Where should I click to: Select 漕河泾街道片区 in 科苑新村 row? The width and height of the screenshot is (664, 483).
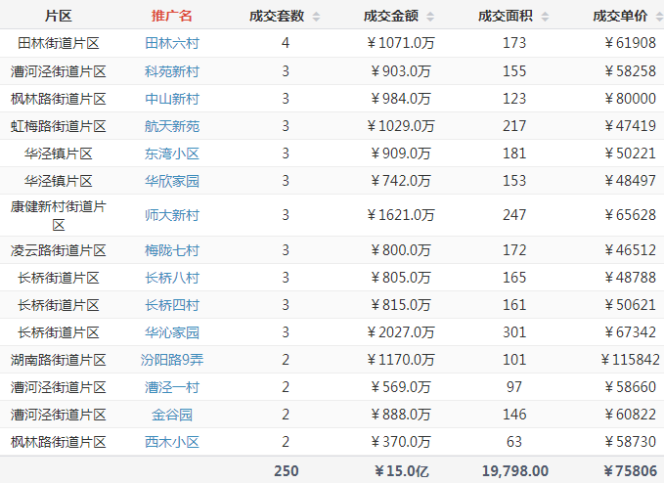(x=59, y=71)
